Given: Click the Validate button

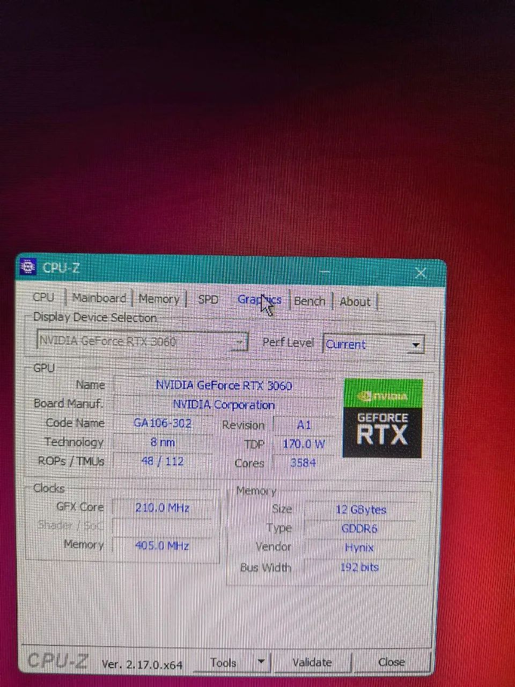Looking at the screenshot, I should coord(312,663).
